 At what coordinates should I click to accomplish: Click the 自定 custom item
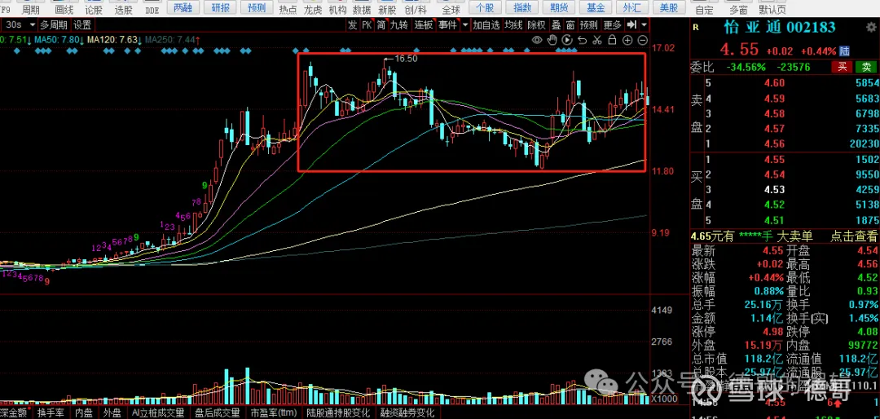(705, 10)
